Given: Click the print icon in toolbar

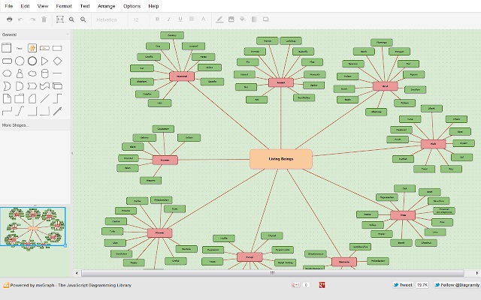Looking at the screenshot, I should (x=10, y=19).
